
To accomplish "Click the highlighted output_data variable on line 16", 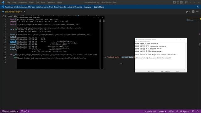I will coord(127,57).
